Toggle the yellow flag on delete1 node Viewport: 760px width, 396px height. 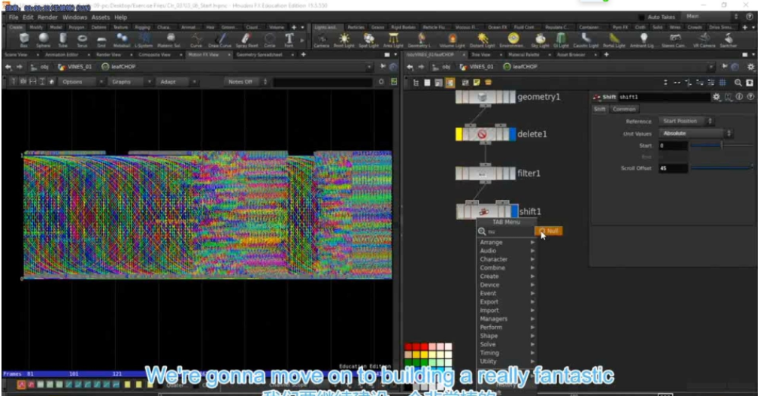459,135
